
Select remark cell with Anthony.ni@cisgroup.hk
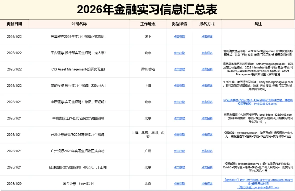[258, 69]
